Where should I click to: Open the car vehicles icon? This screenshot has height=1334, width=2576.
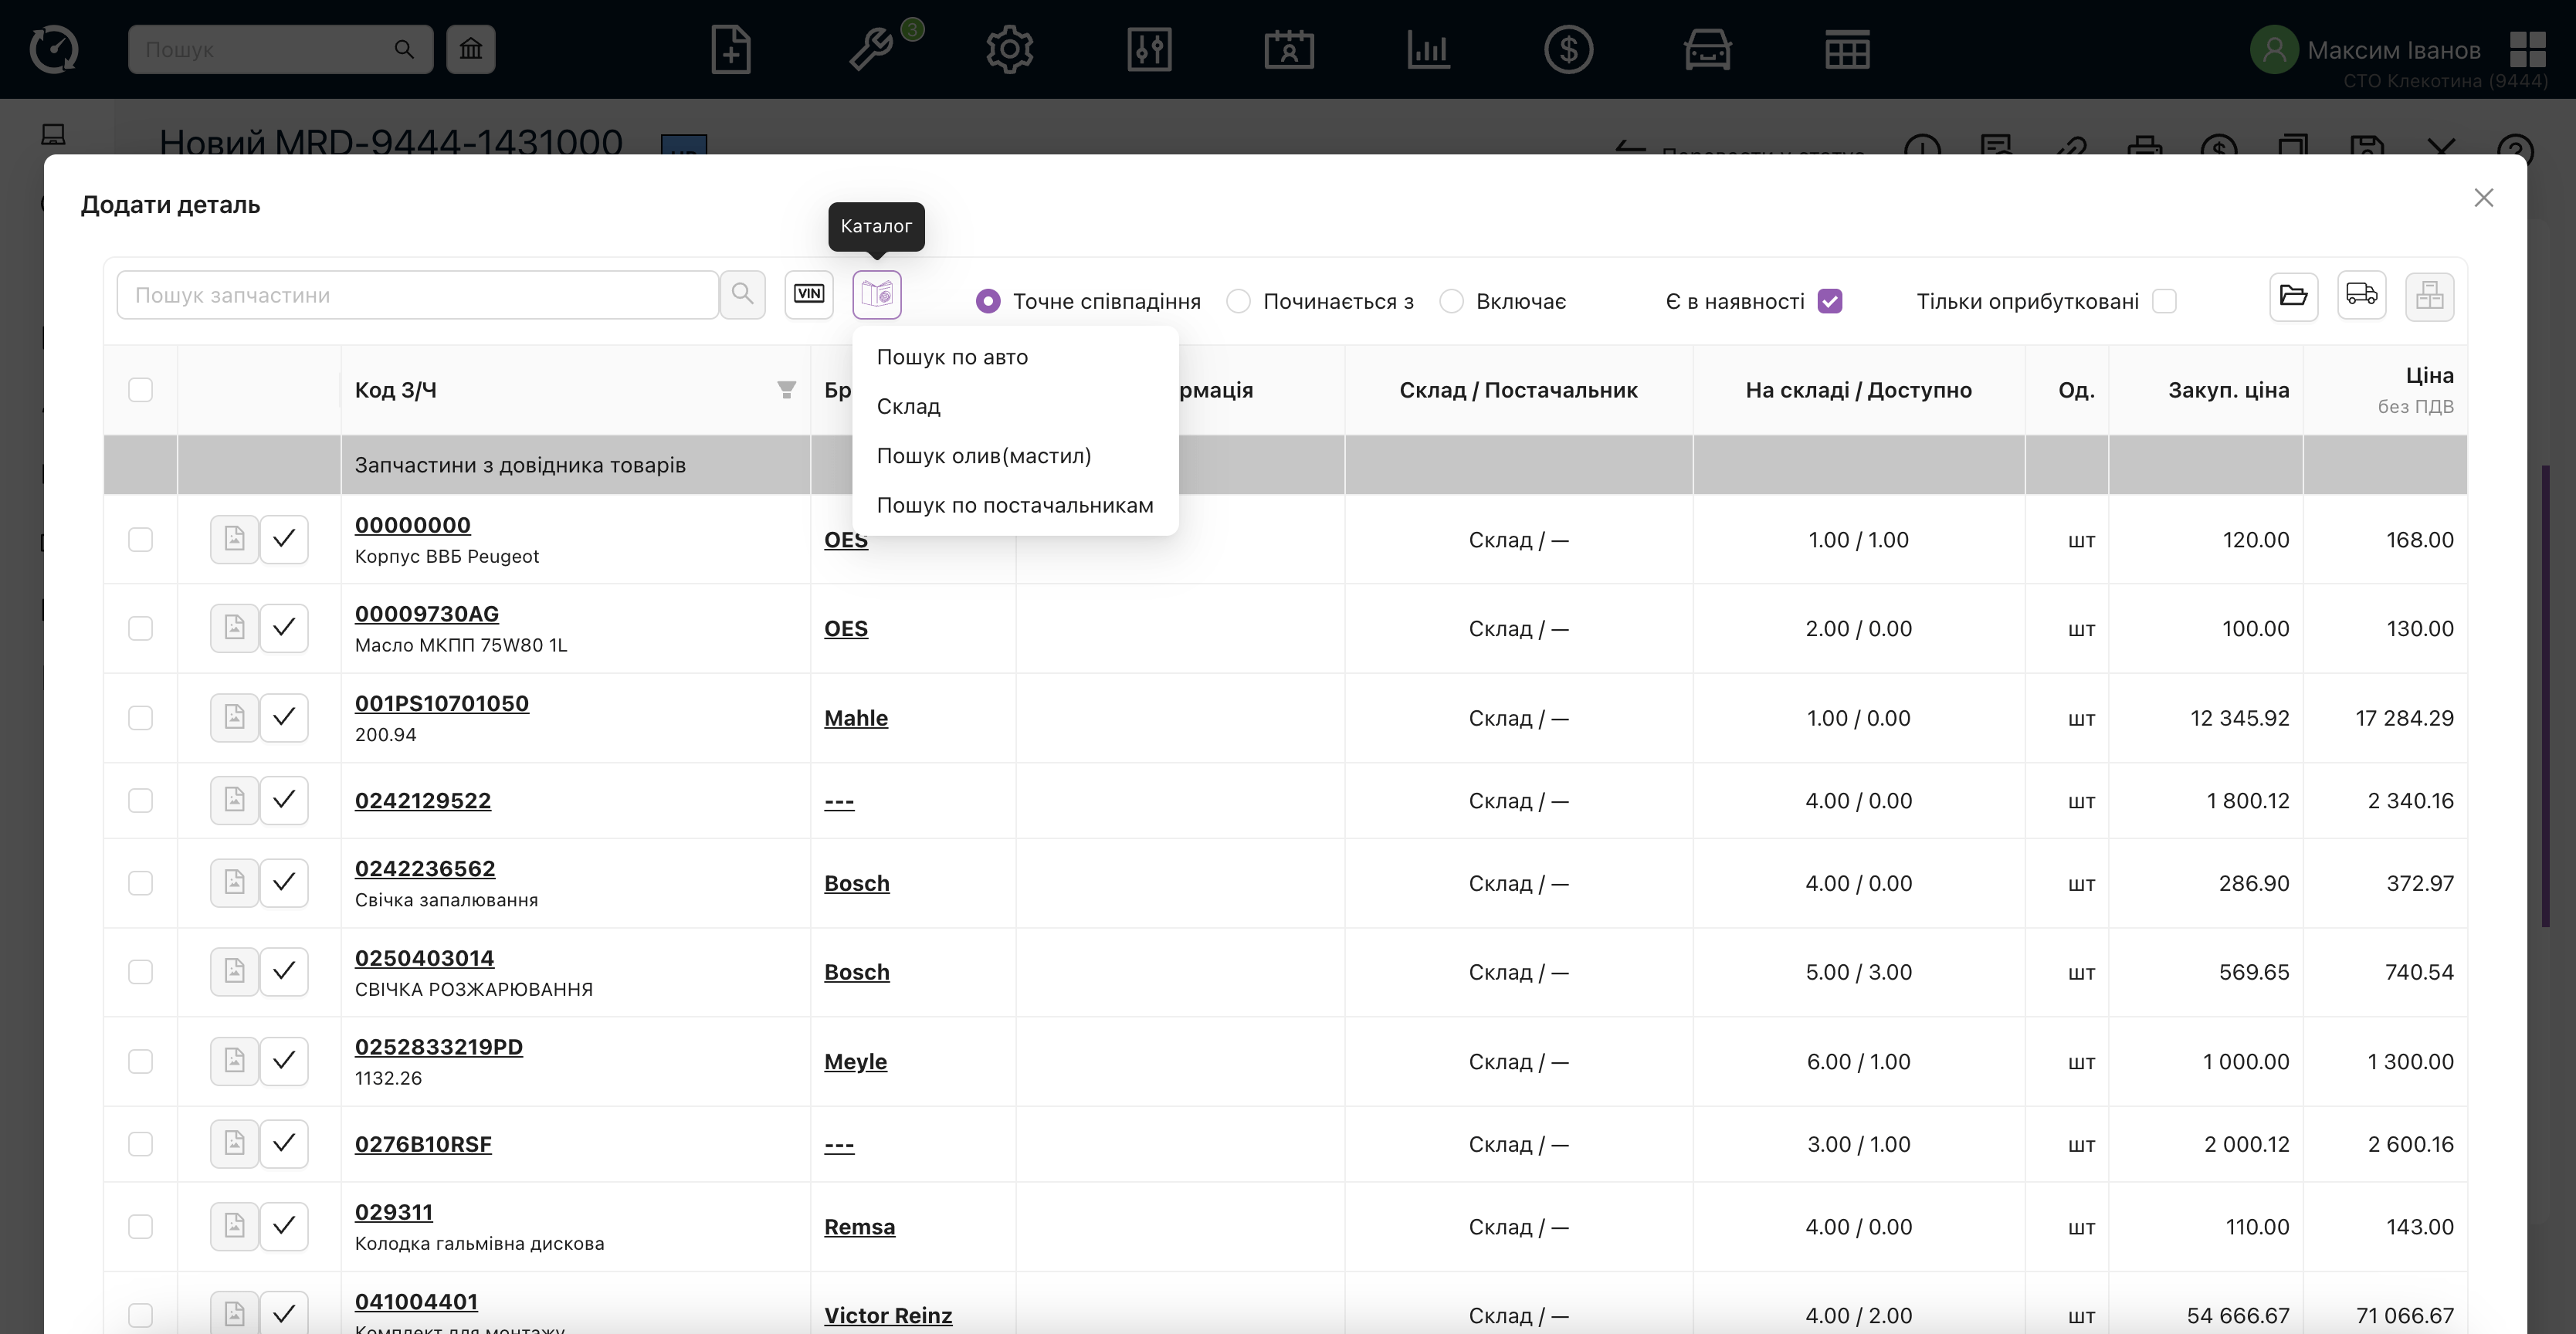pyautogui.click(x=1707, y=49)
